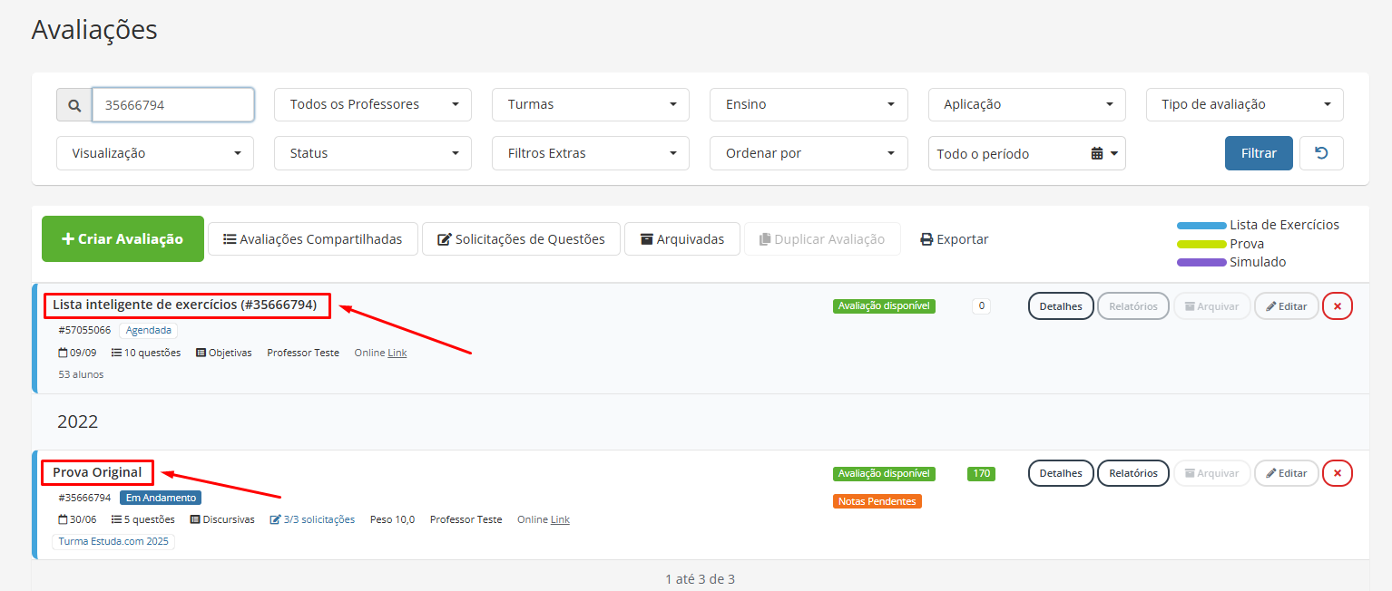
Task: Click Avaliação disponível badge in Lista inteligente row
Action: [x=884, y=306]
